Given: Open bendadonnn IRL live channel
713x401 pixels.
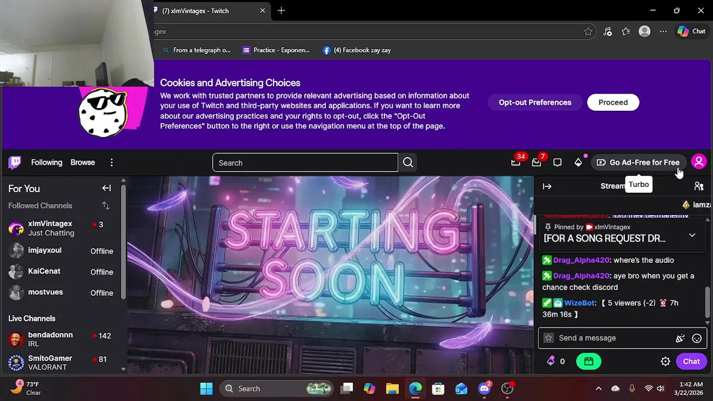Looking at the screenshot, I should pos(61,339).
